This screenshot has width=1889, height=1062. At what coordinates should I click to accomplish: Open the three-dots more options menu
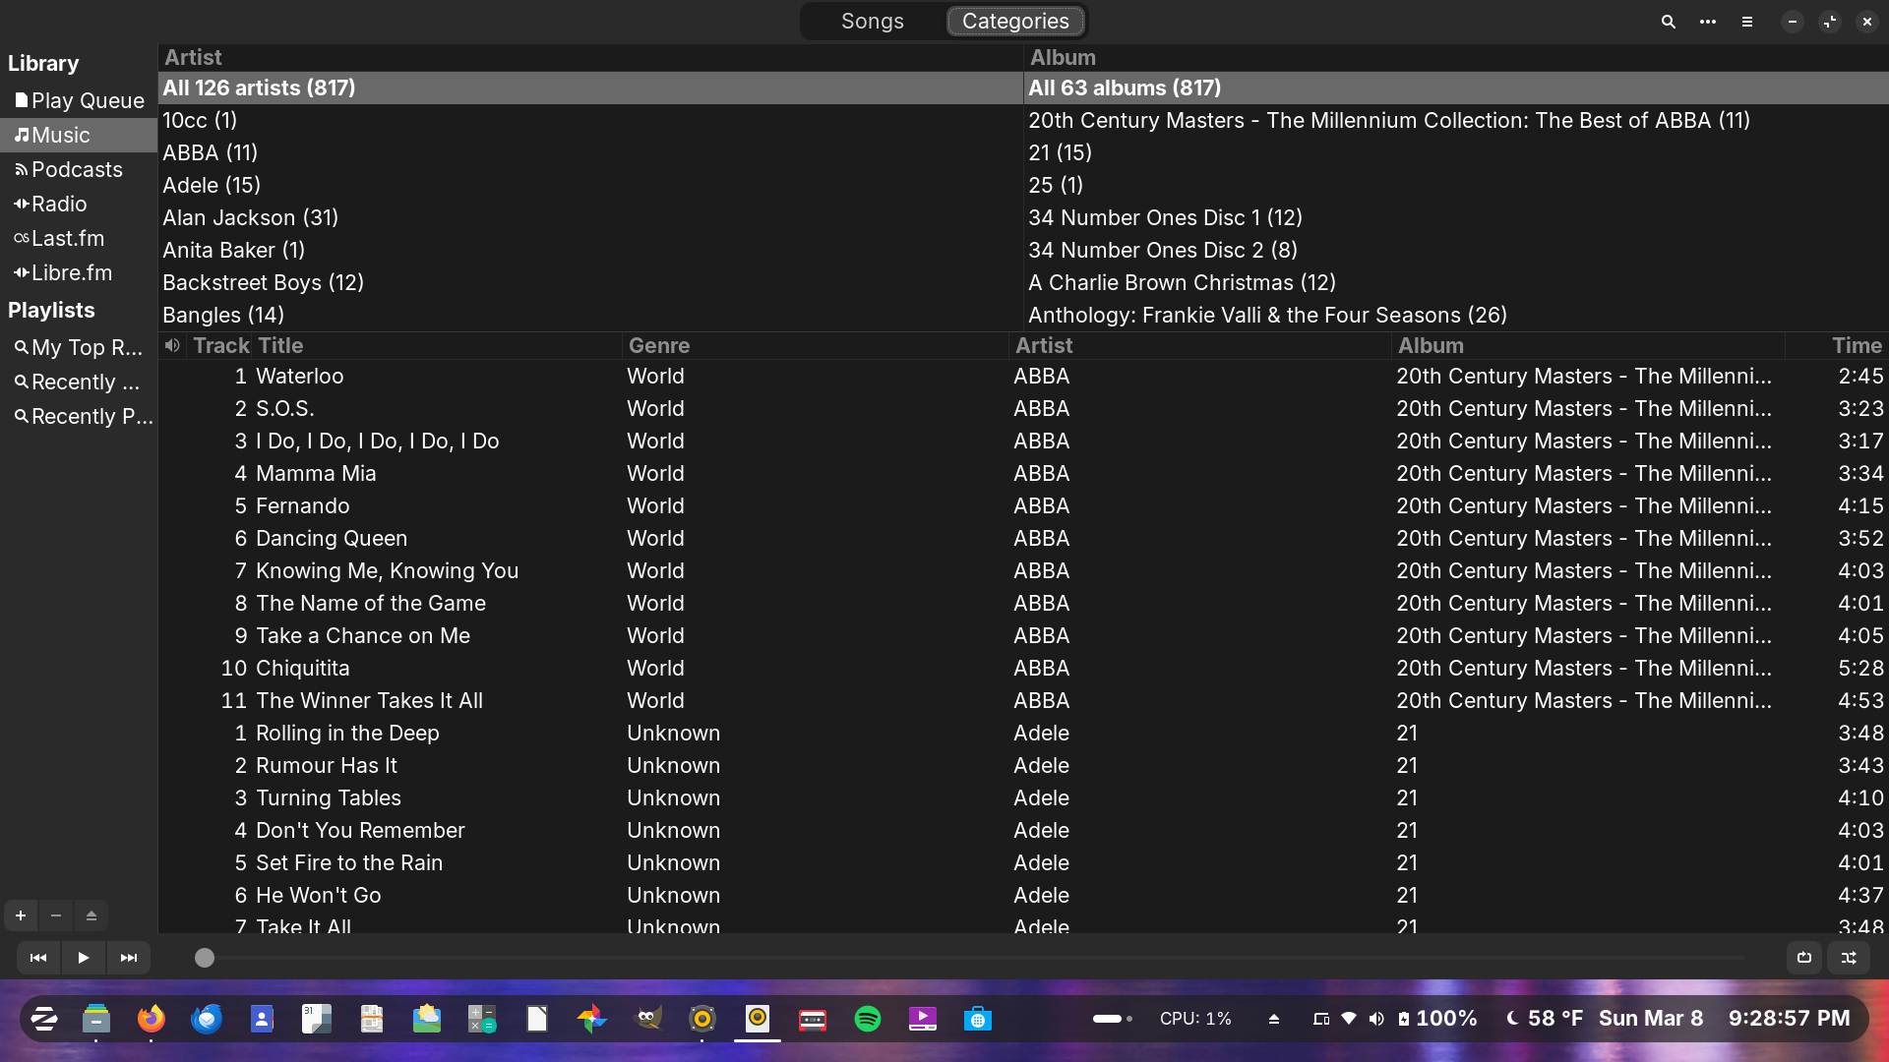(x=1708, y=22)
